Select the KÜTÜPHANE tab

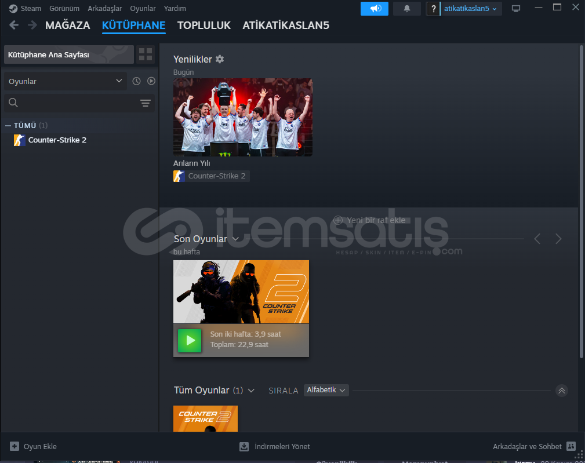pos(133,25)
